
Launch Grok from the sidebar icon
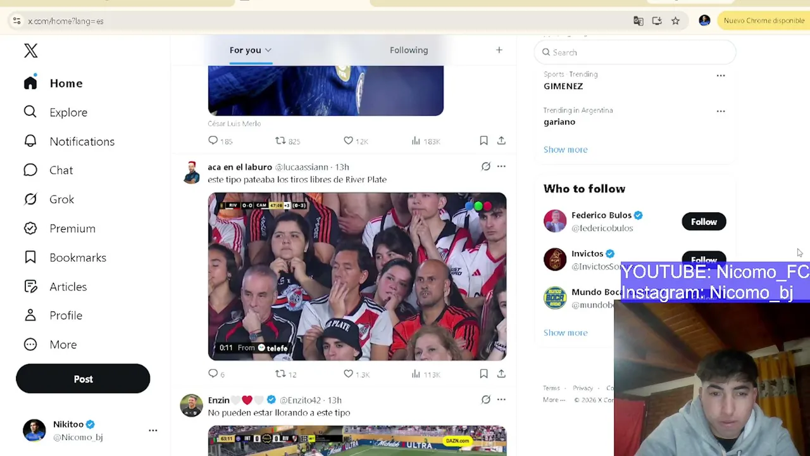pos(30,199)
